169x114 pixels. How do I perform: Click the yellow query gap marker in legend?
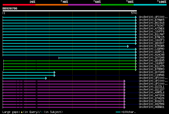tap(22, 112)
